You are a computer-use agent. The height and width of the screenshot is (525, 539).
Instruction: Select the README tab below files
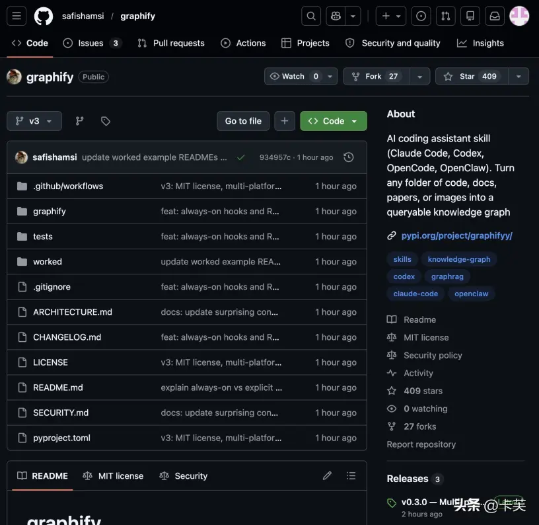(43, 476)
